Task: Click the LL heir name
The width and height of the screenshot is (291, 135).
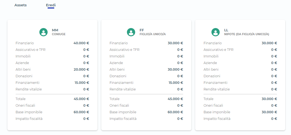Action: [x=226, y=30]
